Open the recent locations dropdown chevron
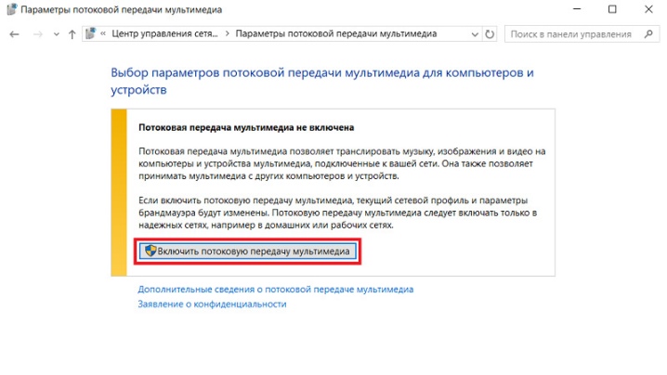The image size is (667, 375). click(x=56, y=35)
